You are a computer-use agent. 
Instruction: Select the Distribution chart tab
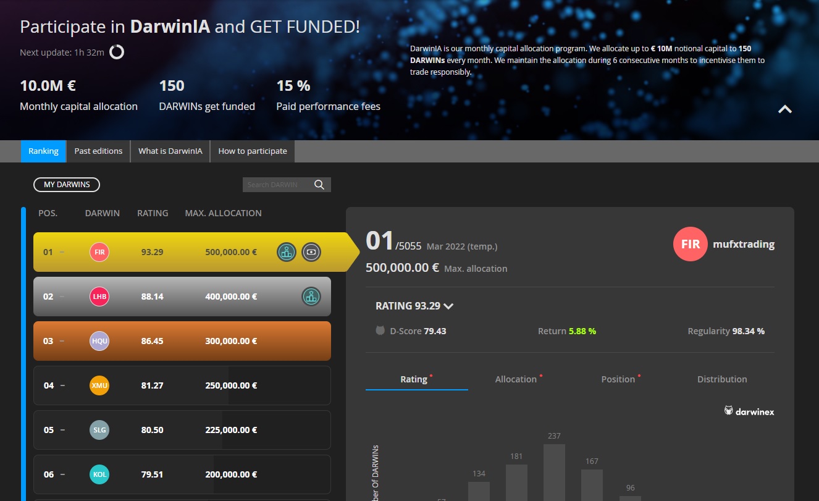click(722, 379)
